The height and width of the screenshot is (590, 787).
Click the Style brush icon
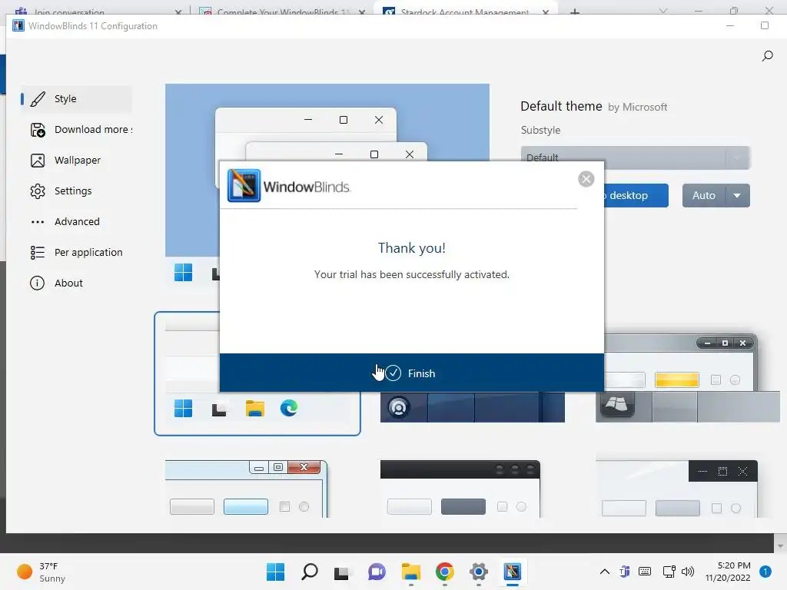pos(38,99)
